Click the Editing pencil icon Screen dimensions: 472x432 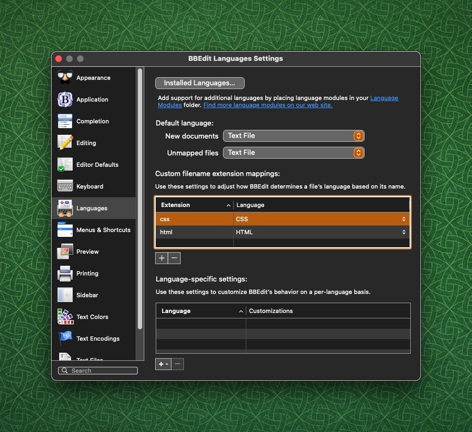[65, 143]
